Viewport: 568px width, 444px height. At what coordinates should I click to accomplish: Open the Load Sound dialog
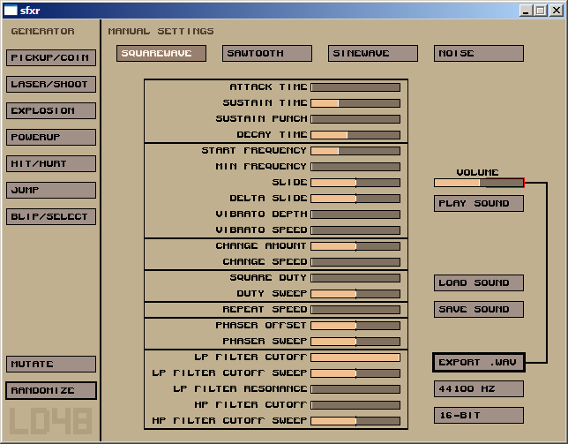(478, 283)
